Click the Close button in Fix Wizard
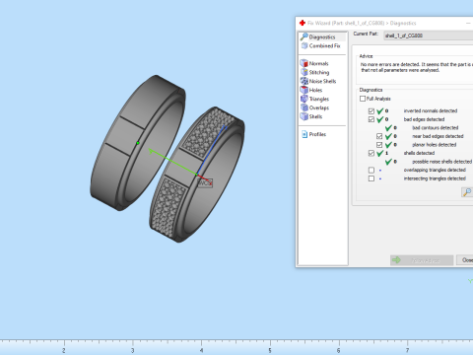 coord(465,260)
